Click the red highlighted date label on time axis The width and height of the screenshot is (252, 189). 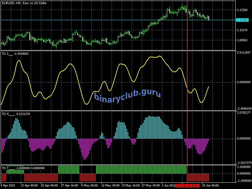click(x=187, y=186)
